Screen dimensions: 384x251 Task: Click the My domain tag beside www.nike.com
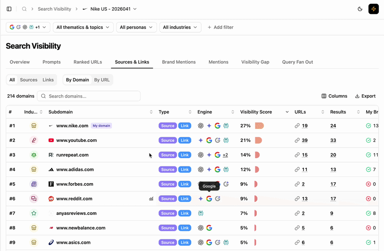pos(101,125)
